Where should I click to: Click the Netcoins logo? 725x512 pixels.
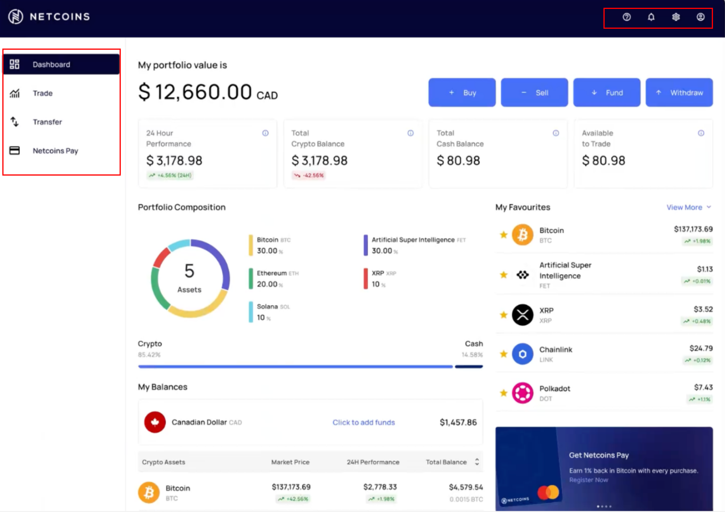click(x=49, y=16)
